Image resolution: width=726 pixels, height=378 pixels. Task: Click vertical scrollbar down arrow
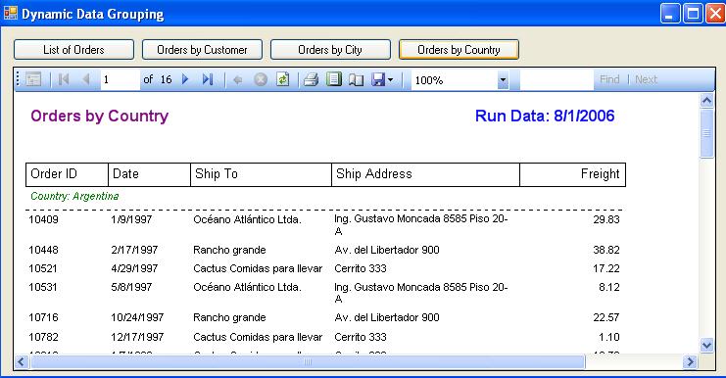coord(706,345)
